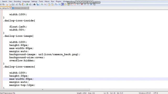Viewport: 168px width, 94px height.
Task: Close the pp_dialog.php tab
Action: pos(10,8)
